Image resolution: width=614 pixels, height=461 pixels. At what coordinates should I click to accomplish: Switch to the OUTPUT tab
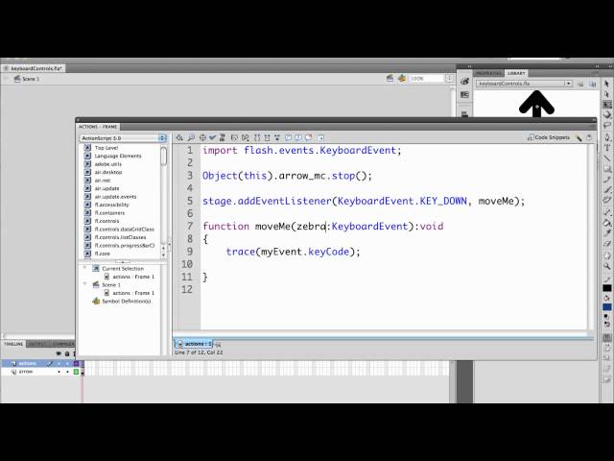[37, 344]
